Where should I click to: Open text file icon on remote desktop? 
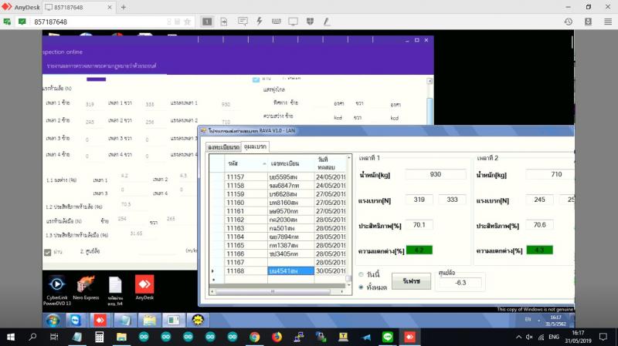tap(115, 291)
